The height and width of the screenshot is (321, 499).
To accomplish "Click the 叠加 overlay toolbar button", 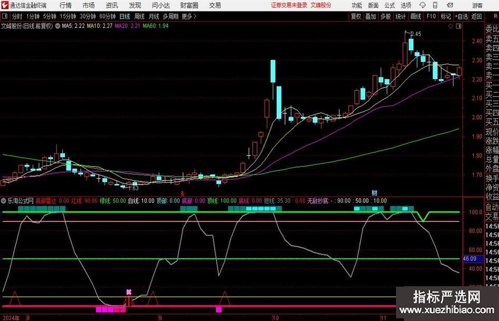I will [371, 16].
